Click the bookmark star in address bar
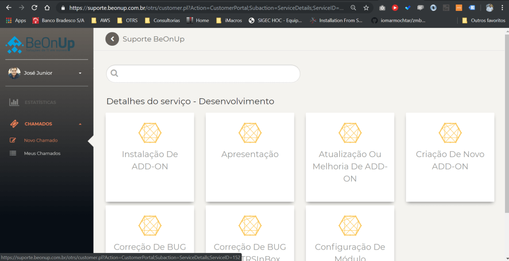 (366, 8)
